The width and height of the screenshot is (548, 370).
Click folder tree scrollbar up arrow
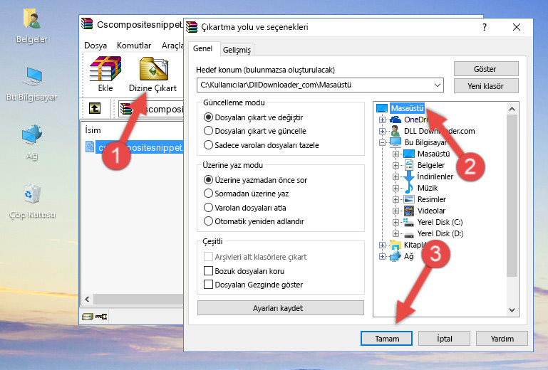[512, 109]
